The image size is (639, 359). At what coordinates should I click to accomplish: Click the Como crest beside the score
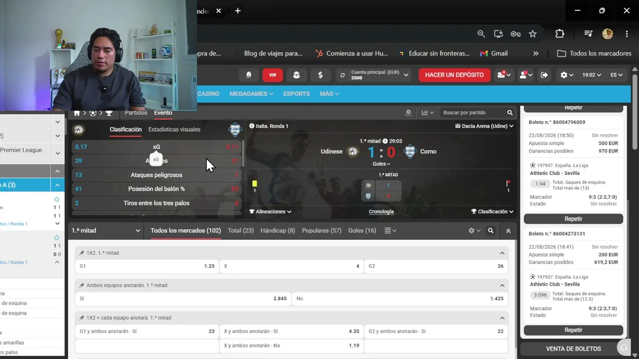[x=410, y=152]
